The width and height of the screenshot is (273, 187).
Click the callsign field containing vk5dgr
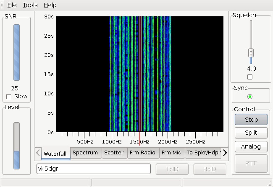pyautogui.click(x=94, y=169)
